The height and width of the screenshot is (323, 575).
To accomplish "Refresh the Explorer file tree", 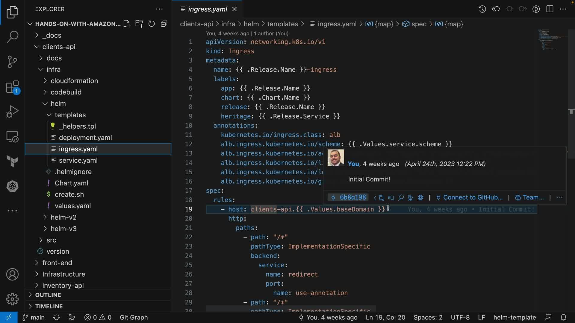I will (x=152, y=24).
